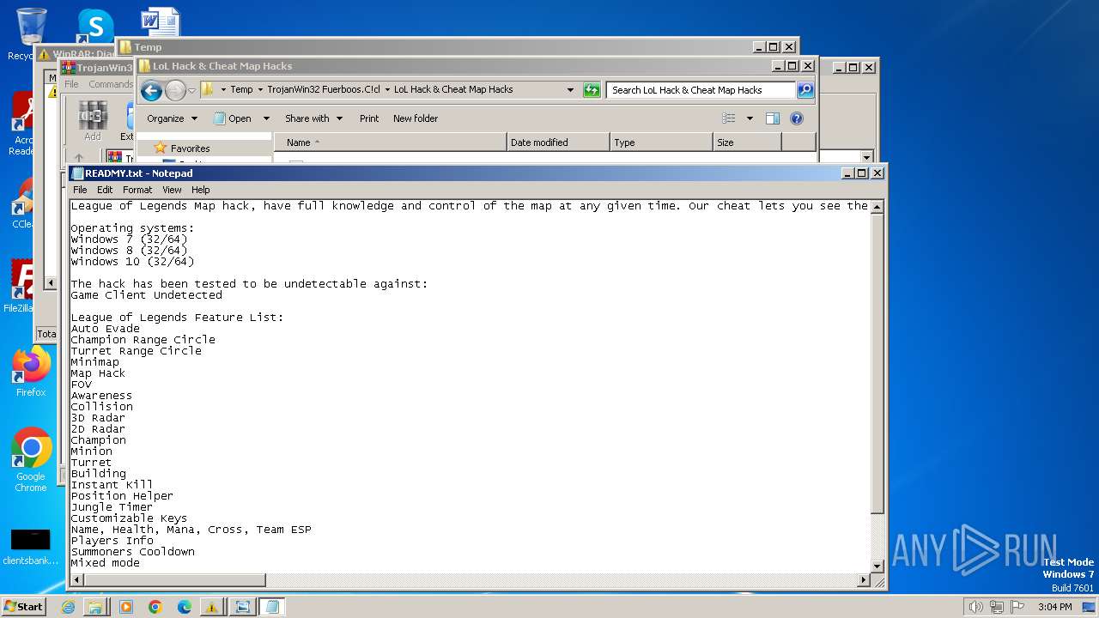Image resolution: width=1099 pixels, height=618 pixels.
Task: Open Notepad's File menu
Action: 80,190
